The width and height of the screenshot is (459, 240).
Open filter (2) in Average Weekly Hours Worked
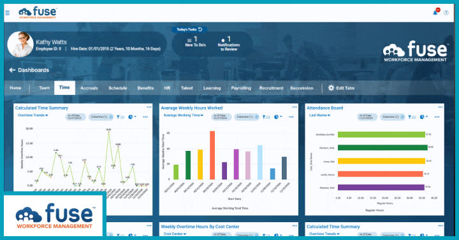266,117
